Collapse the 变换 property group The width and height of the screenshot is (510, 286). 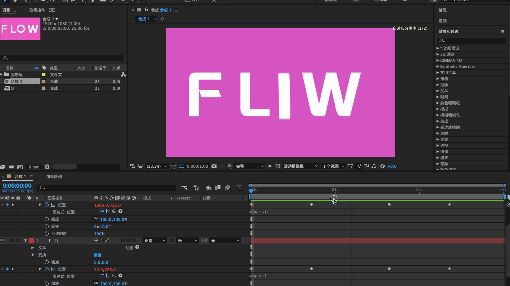point(33,255)
